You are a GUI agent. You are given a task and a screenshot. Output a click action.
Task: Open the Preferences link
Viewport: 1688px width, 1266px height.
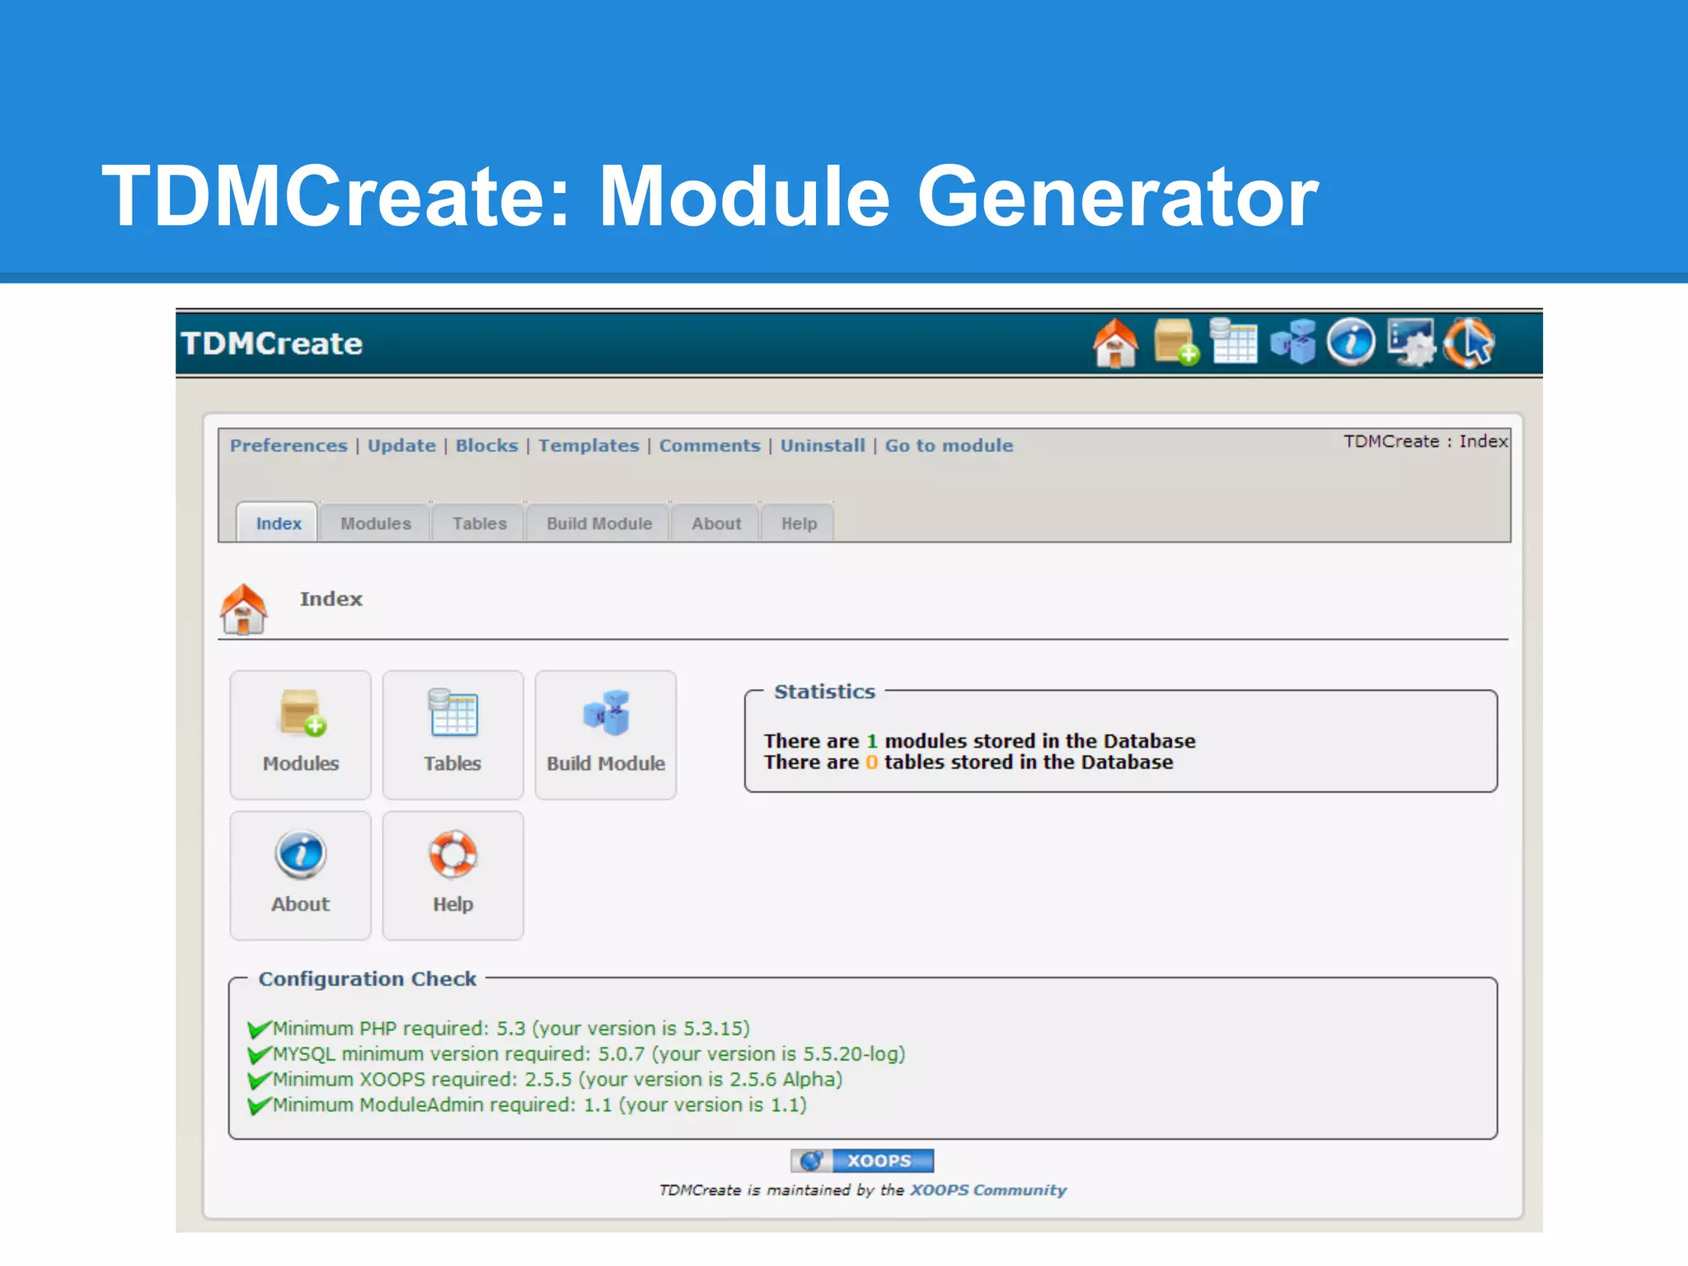click(x=288, y=445)
